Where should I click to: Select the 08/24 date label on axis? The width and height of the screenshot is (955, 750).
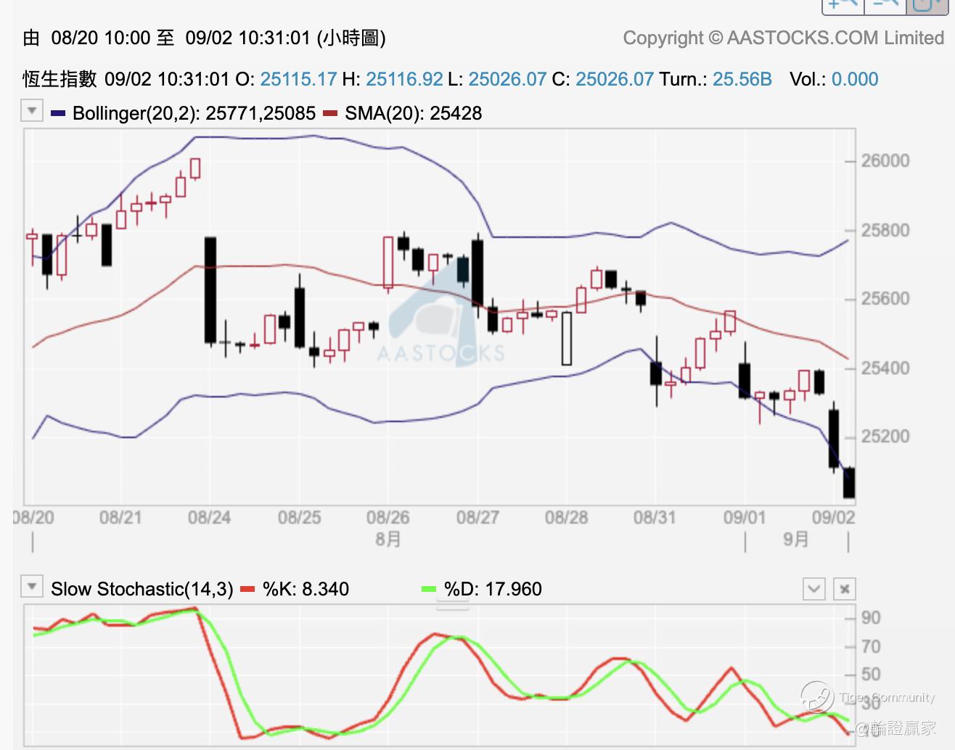209,518
